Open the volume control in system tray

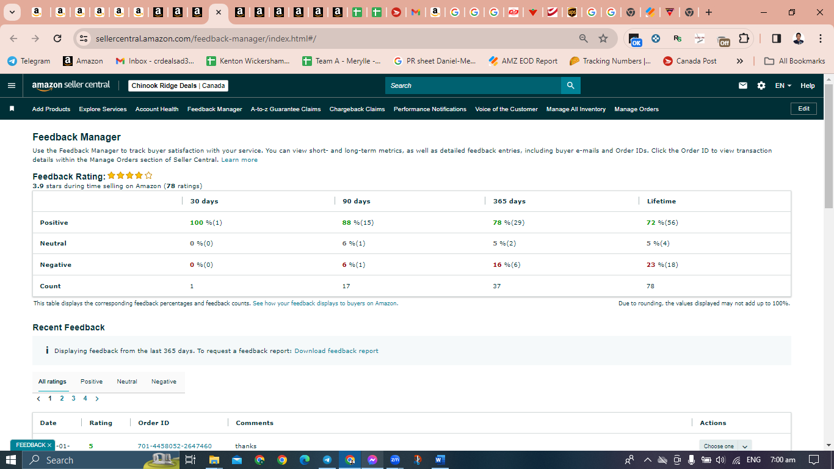721,460
